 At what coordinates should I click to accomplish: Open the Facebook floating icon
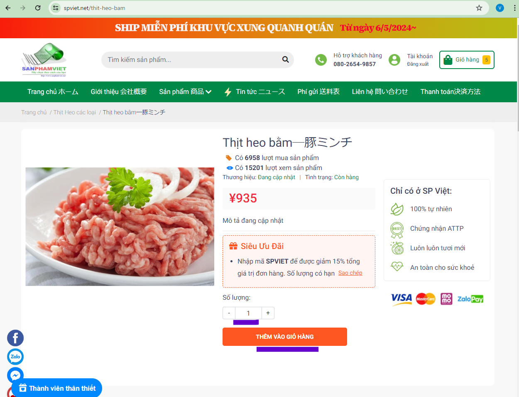pyautogui.click(x=15, y=338)
